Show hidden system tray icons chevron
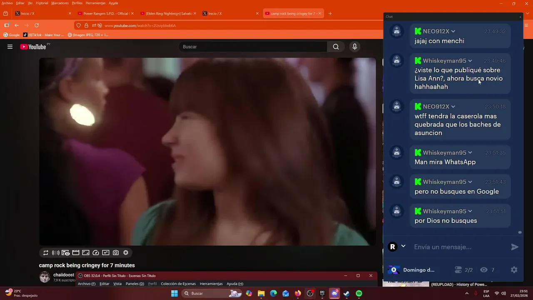The width and height of the screenshot is (533, 300). click(x=467, y=293)
